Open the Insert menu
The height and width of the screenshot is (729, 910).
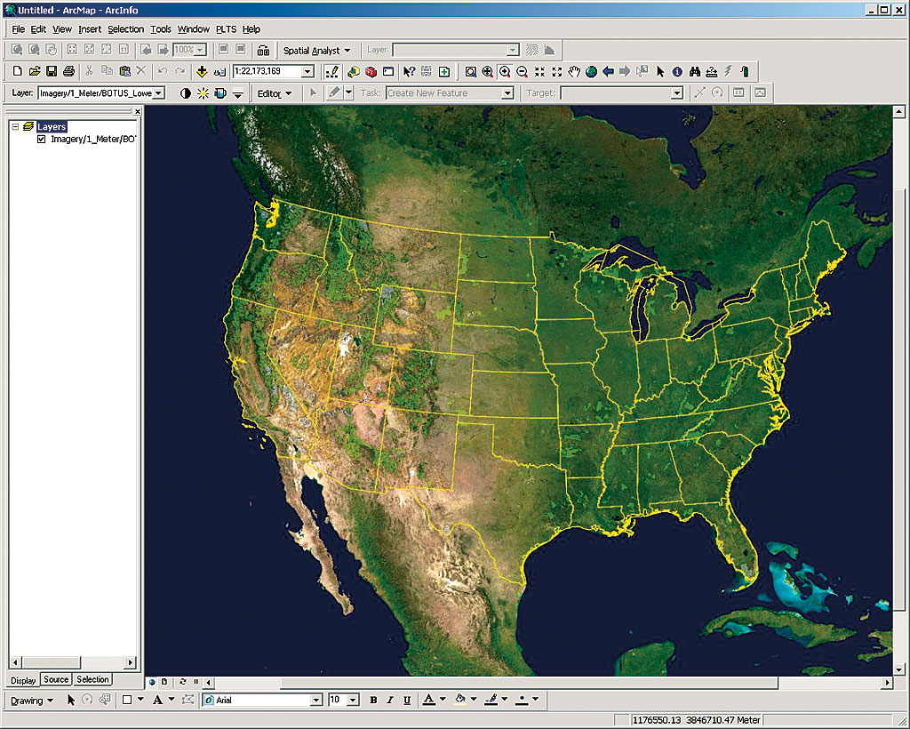tap(90, 29)
